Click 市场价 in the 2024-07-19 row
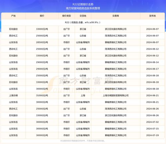The image size is (166, 144). point(67,135)
